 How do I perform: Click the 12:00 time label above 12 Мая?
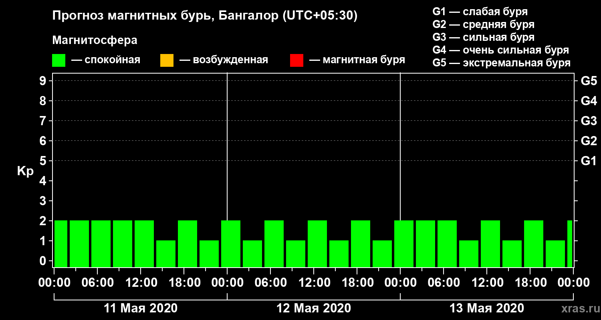[314, 283]
